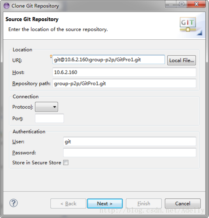Viewport: 209px width, 218px height.
Task: Click the help question mark icon
Action: coord(14,203)
